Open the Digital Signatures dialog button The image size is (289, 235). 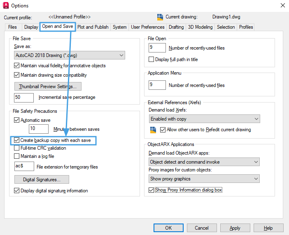tap(42, 179)
